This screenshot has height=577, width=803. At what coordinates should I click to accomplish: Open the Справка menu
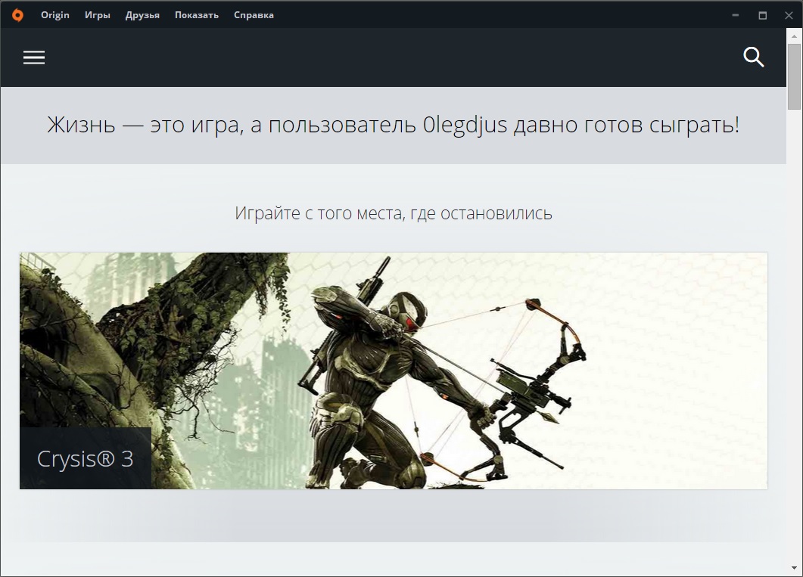pyautogui.click(x=254, y=15)
